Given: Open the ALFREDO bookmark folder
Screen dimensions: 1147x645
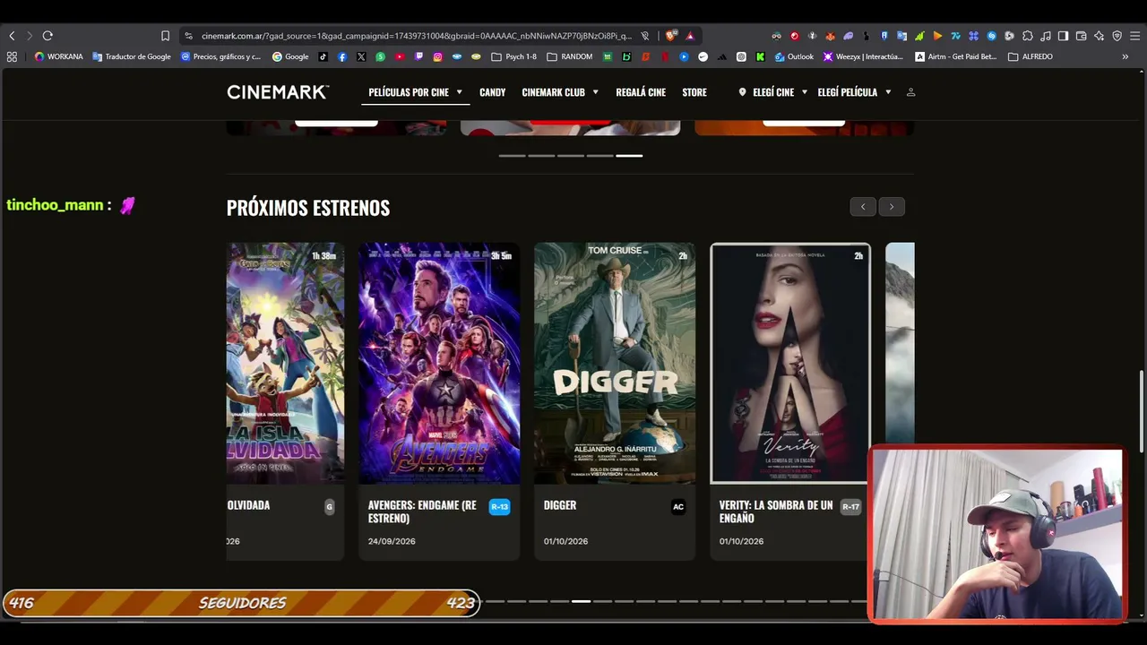Looking at the screenshot, I should click(1031, 56).
